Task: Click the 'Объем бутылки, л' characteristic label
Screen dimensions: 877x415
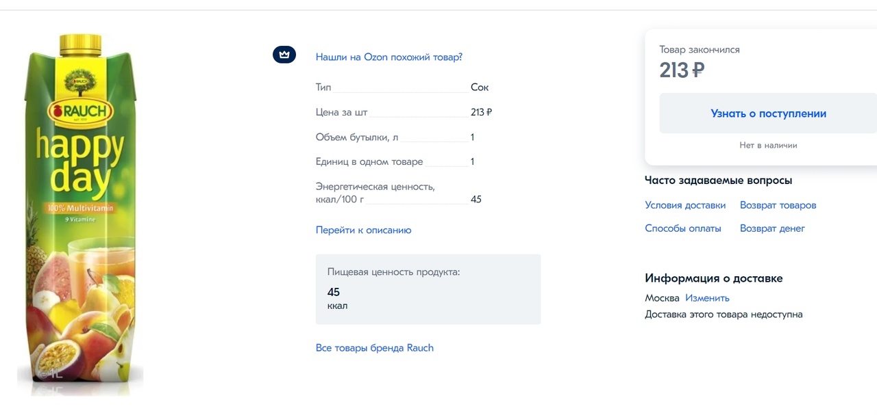Action: (x=357, y=137)
